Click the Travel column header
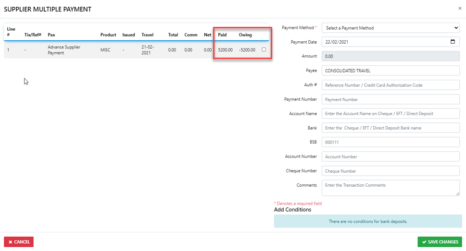The image size is (466, 251). click(148, 35)
